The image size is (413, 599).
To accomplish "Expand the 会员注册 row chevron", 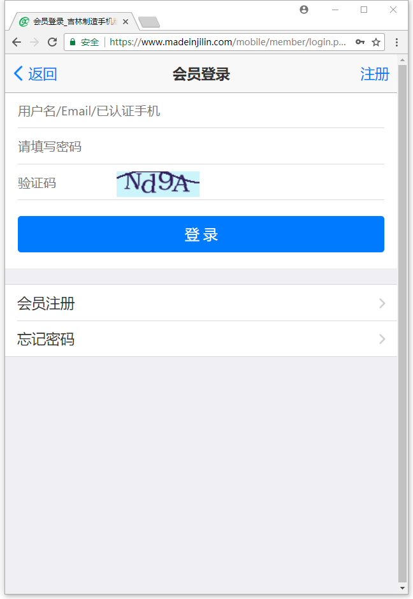I will pyautogui.click(x=382, y=303).
